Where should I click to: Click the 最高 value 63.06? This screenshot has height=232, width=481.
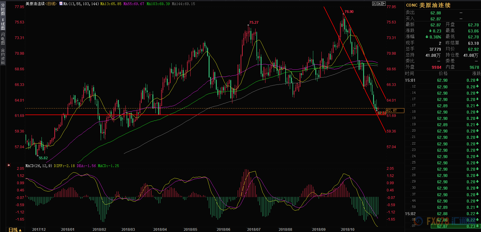473,31
